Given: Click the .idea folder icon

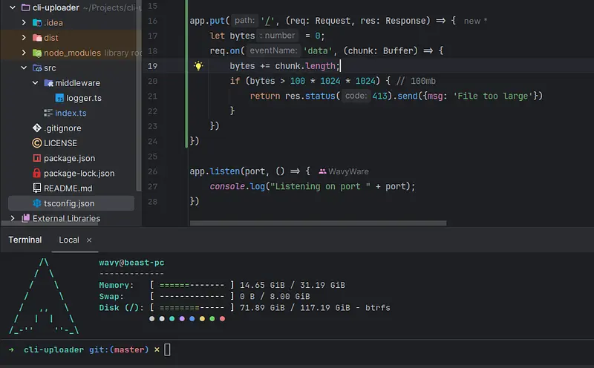Looking at the screenshot, I should 36,22.
